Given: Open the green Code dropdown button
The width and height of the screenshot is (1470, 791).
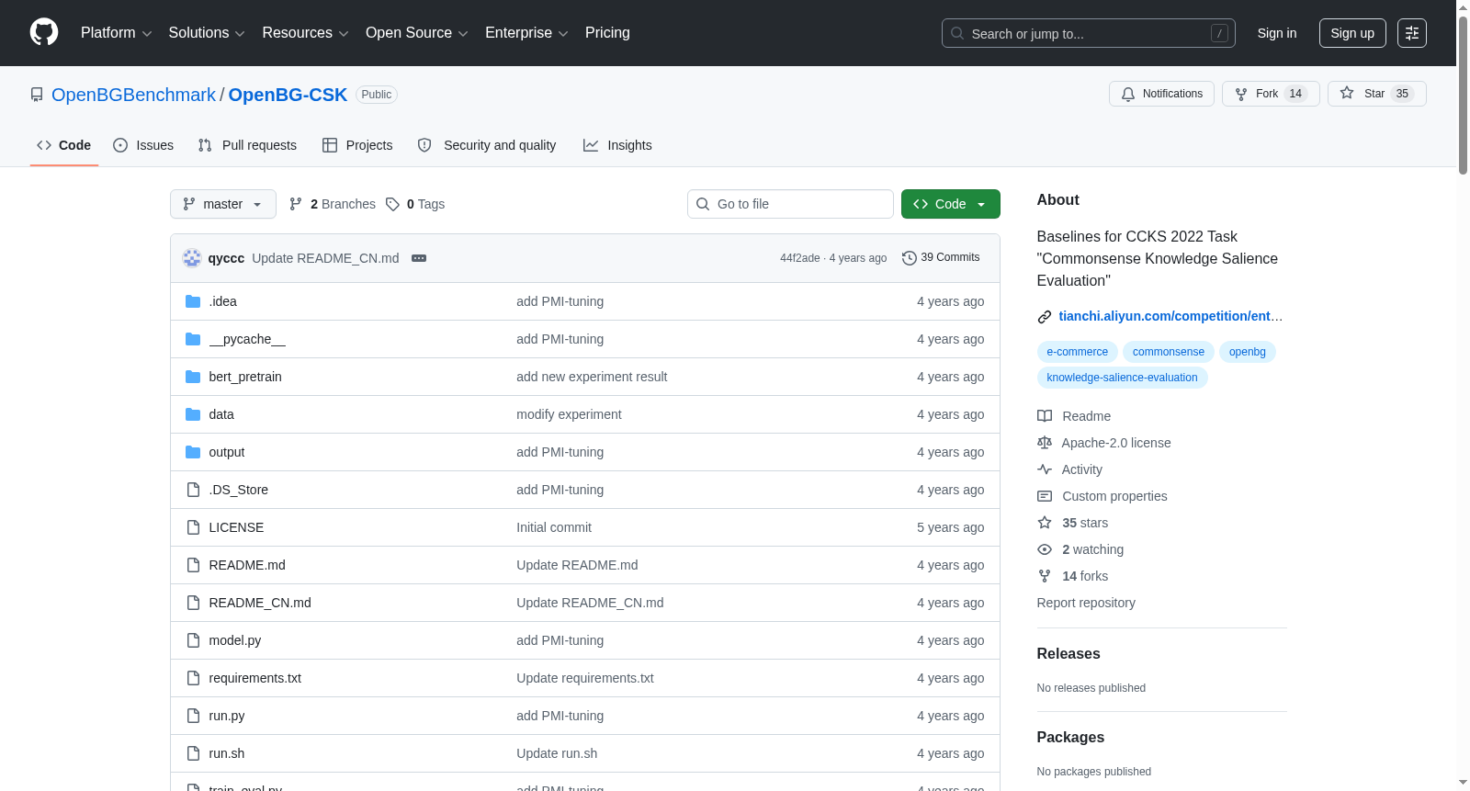Looking at the screenshot, I should tap(951, 204).
